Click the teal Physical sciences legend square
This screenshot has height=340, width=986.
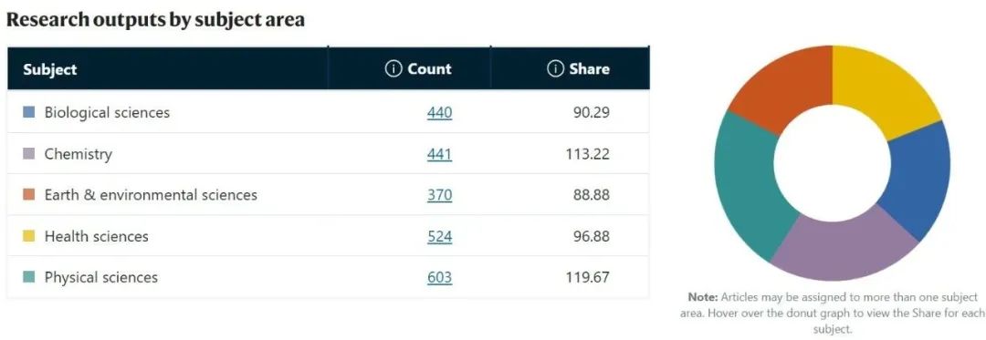(x=29, y=277)
